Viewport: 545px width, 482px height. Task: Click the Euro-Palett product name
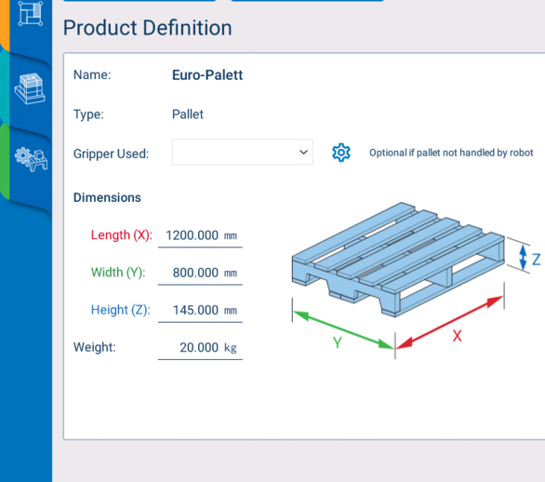207,75
